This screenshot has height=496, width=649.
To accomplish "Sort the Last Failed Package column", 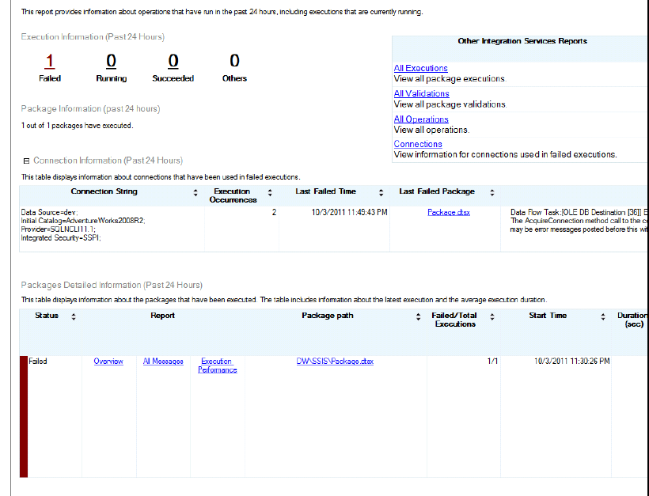I will coord(492,193).
